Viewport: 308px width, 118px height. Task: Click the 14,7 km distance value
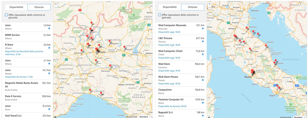tap(46, 70)
